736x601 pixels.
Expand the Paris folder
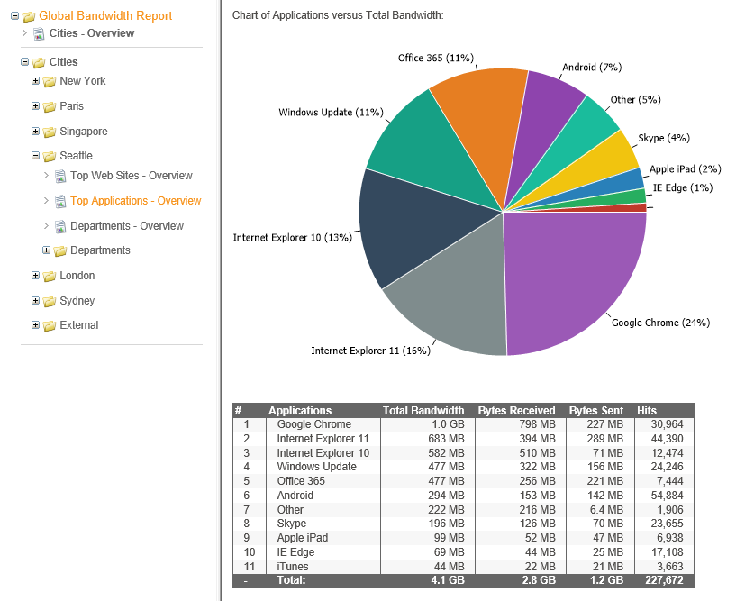[x=35, y=105]
